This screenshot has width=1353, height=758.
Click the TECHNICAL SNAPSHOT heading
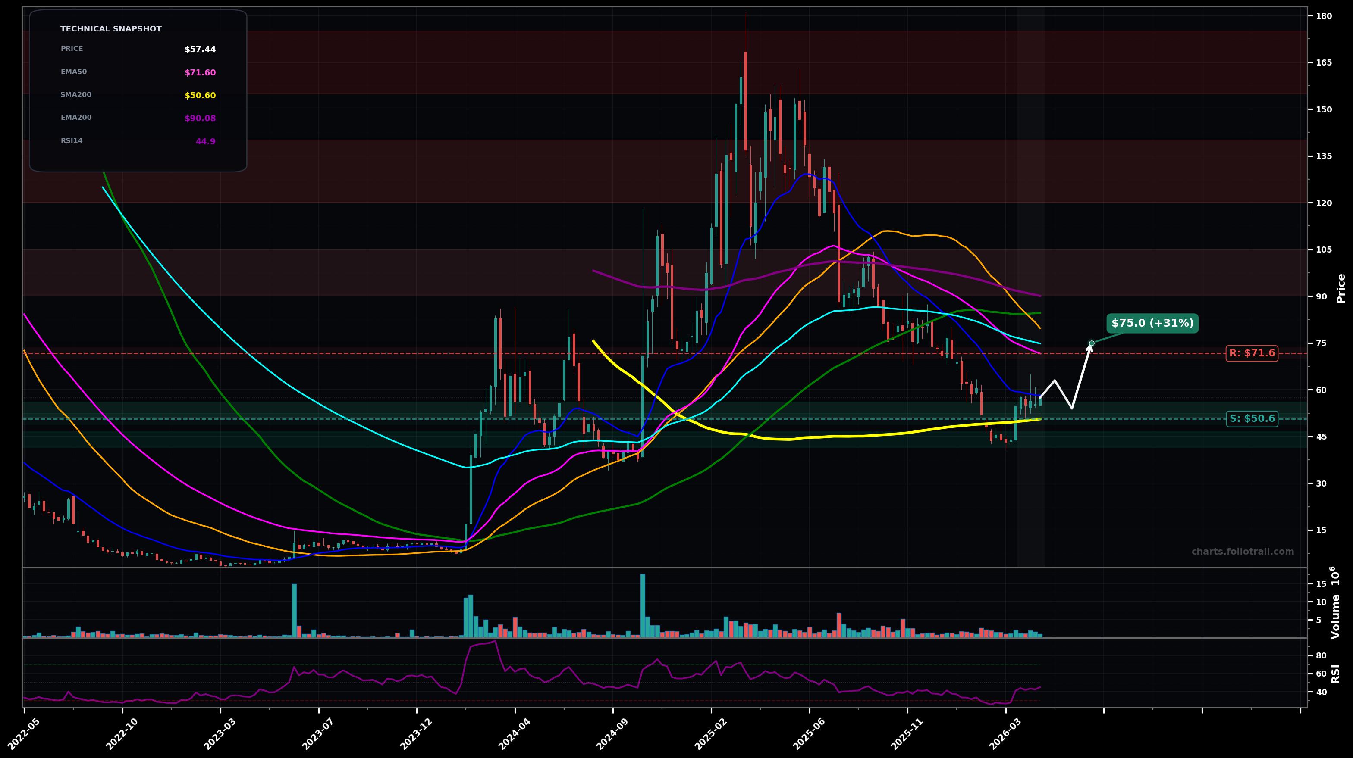point(111,29)
